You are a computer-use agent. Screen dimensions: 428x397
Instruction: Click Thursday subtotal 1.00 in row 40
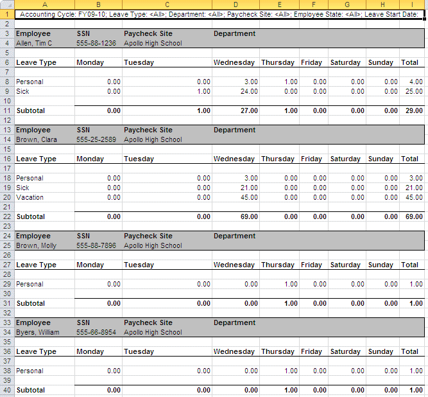(x=291, y=390)
